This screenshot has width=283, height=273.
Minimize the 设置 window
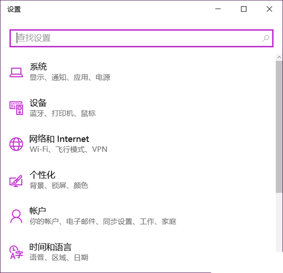(218, 9)
